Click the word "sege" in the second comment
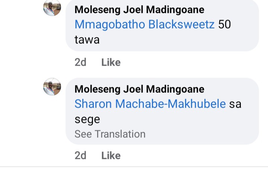 87,120
